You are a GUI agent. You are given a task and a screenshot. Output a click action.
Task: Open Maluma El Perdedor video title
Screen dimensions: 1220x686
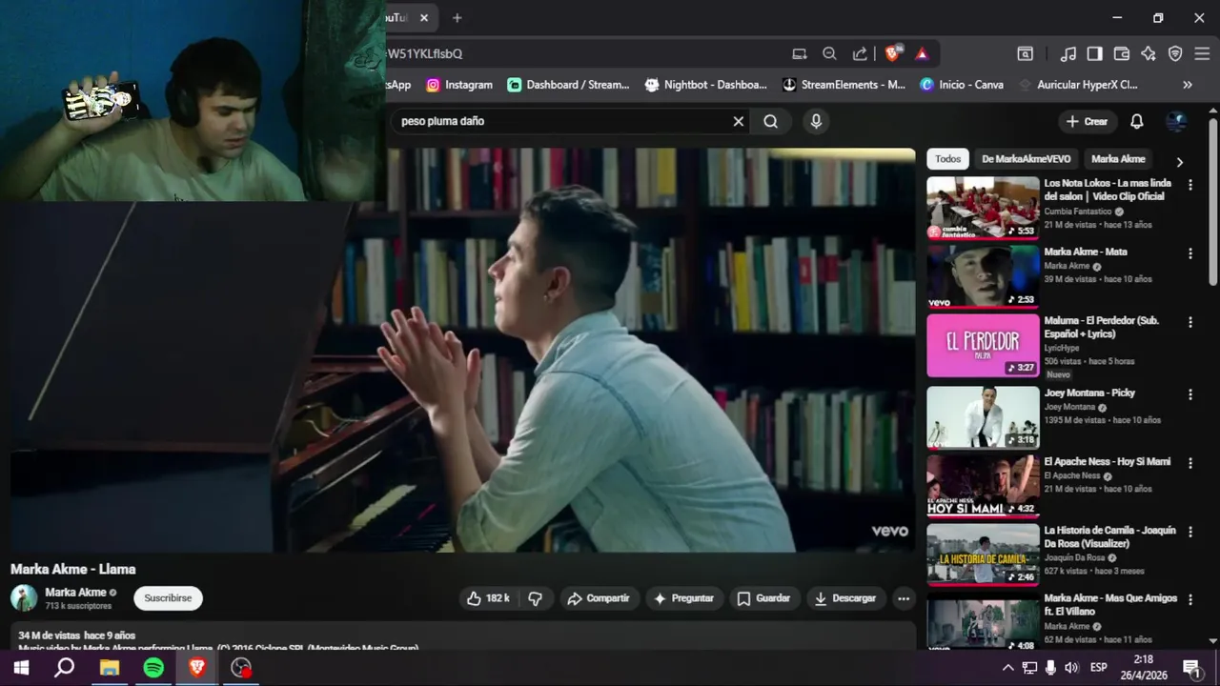coord(1101,327)
